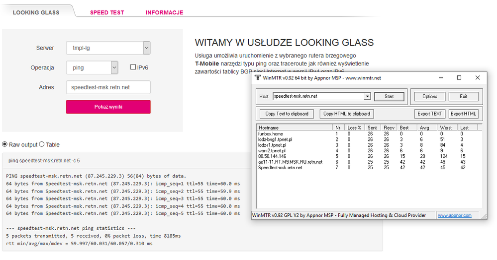Open the Informacje tab
The width and height of the screenshot is (497, 260).
164,12
